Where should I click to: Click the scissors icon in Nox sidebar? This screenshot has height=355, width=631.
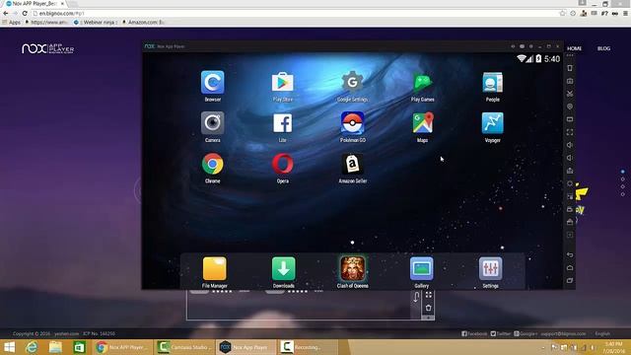[x=570, y=94]
